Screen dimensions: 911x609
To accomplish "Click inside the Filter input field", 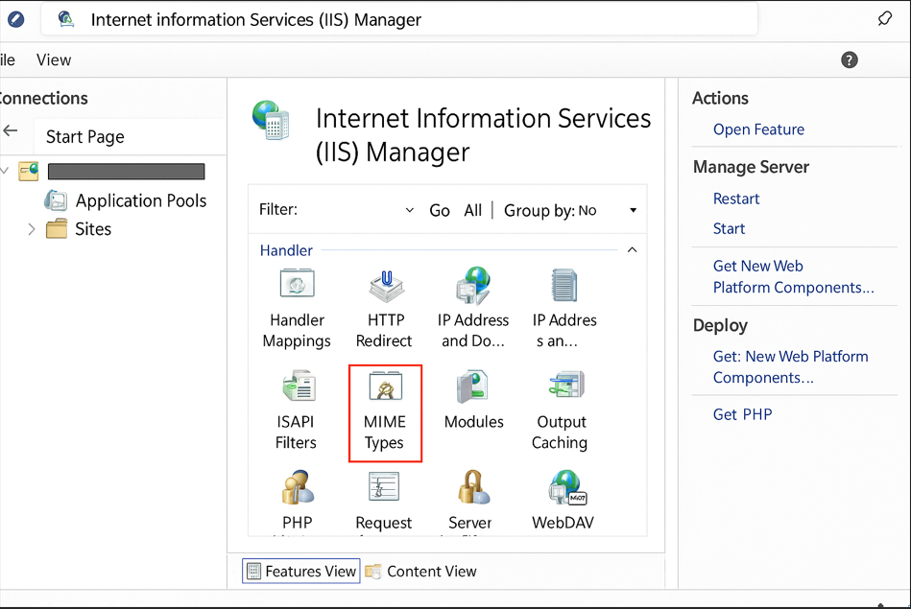I will [x=351, y=210].
